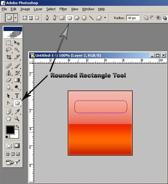
Task: Select the Blur tool
Action: 9,87
